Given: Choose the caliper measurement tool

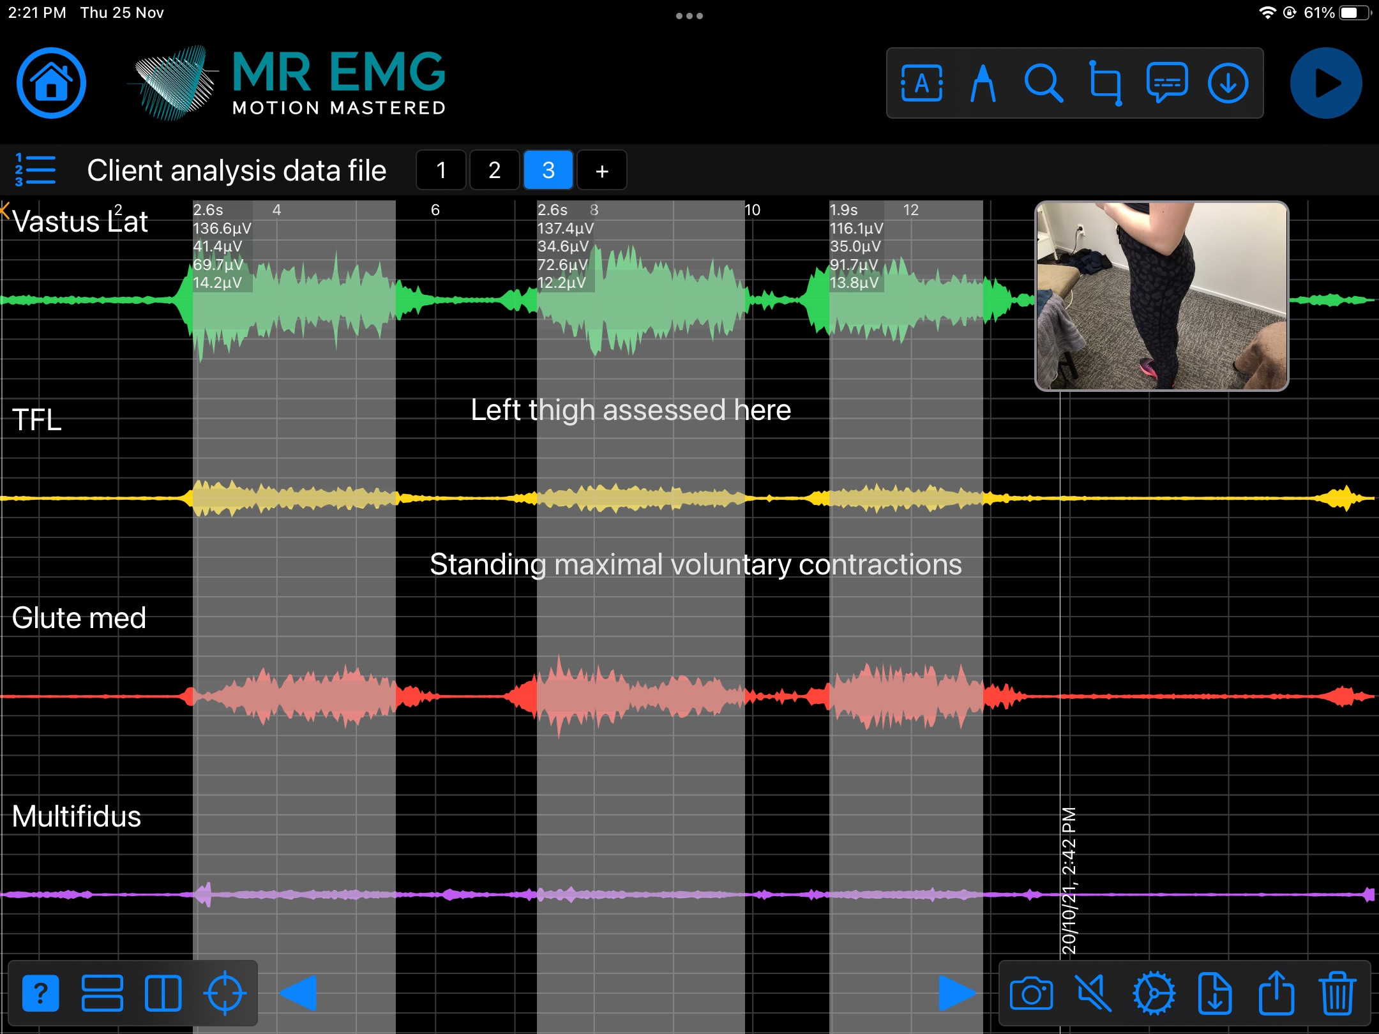Looking at the screenshot, I should coord(983,83).
